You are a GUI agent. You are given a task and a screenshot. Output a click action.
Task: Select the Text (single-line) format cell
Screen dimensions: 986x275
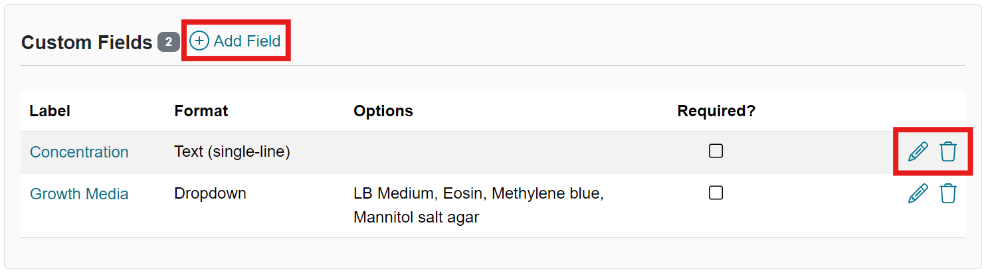232,152
